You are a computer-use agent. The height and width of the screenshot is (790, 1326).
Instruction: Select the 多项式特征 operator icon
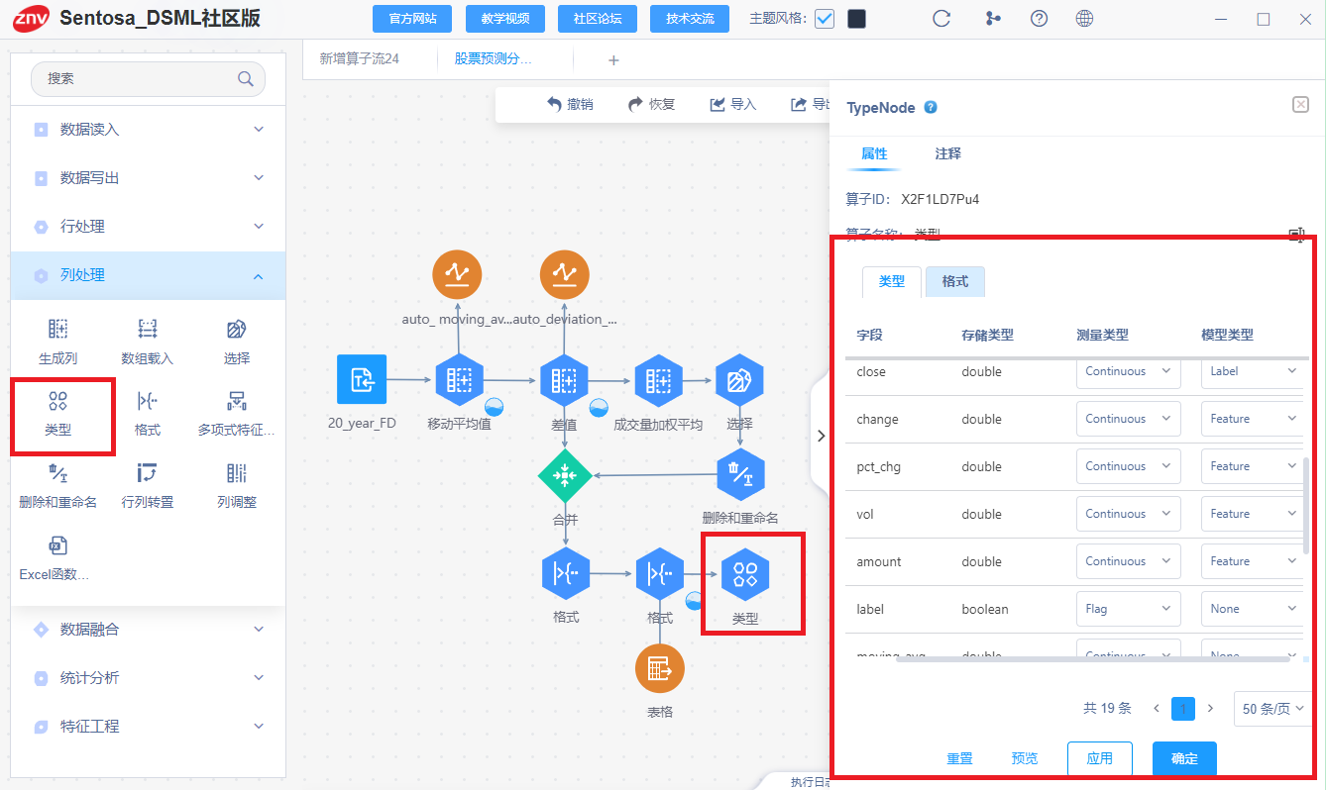[x=237, y=401]
